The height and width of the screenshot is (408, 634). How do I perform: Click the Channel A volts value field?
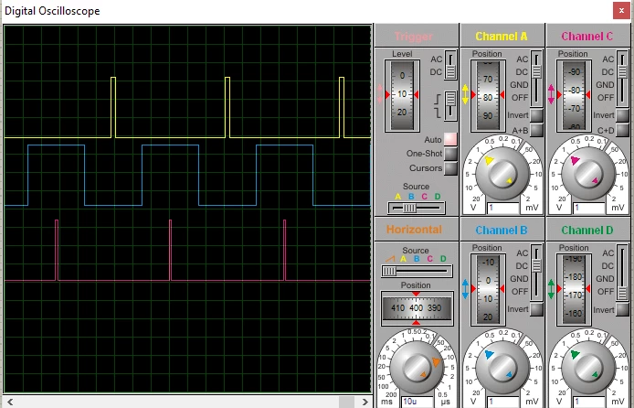click(x=503, y=208)
